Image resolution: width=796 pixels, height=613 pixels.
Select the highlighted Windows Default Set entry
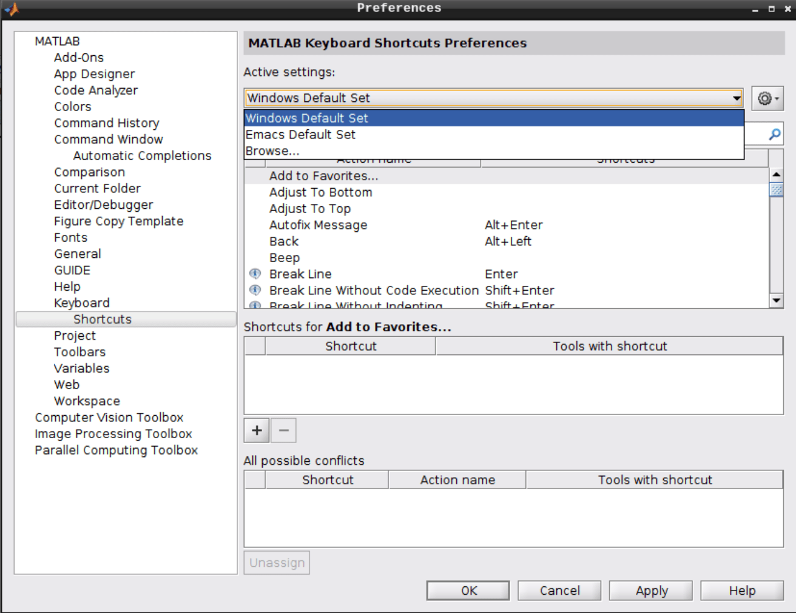tap(306, 118)
